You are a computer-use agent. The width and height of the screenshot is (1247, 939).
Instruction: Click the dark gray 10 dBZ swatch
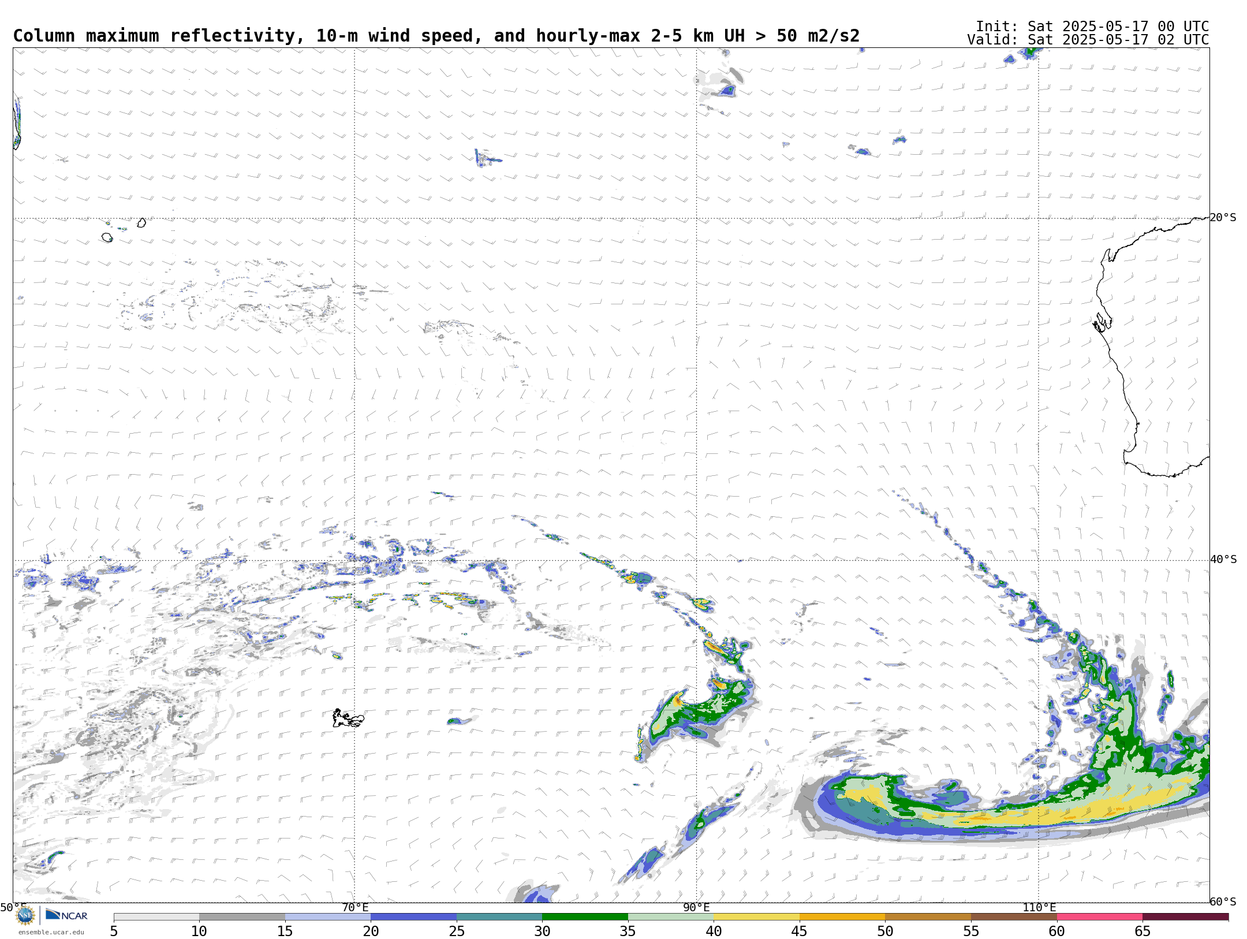coord(242,916)
